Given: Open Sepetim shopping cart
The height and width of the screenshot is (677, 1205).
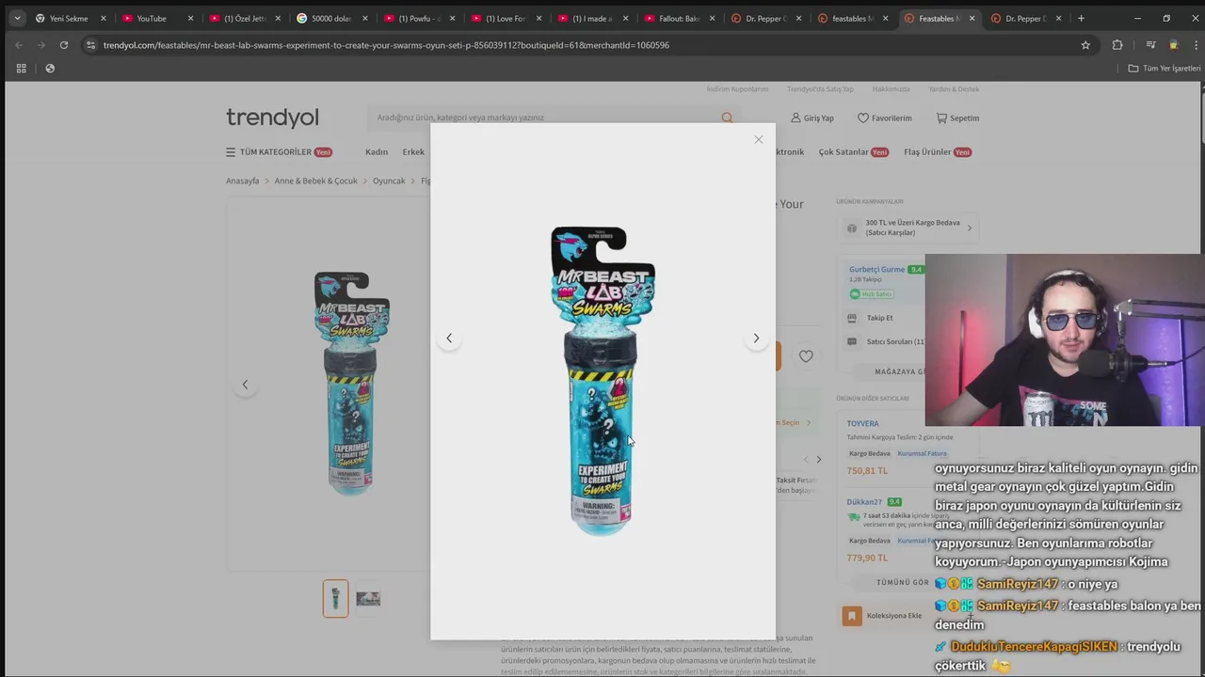Looking at the screenshot, I should (957, 118).
